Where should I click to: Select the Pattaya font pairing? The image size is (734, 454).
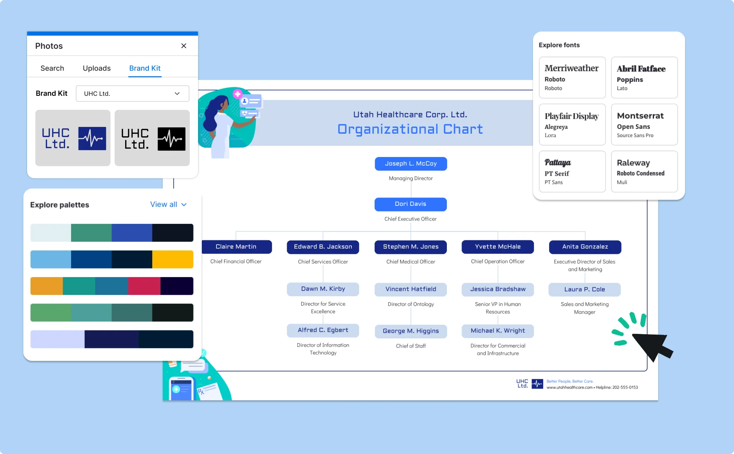pyautogui.click(x=572, y=172)
